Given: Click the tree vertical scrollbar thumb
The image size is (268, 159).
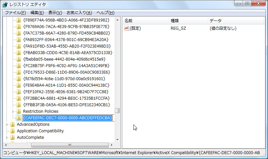Looking at the screenshot, I should click(x=117, y=111).
